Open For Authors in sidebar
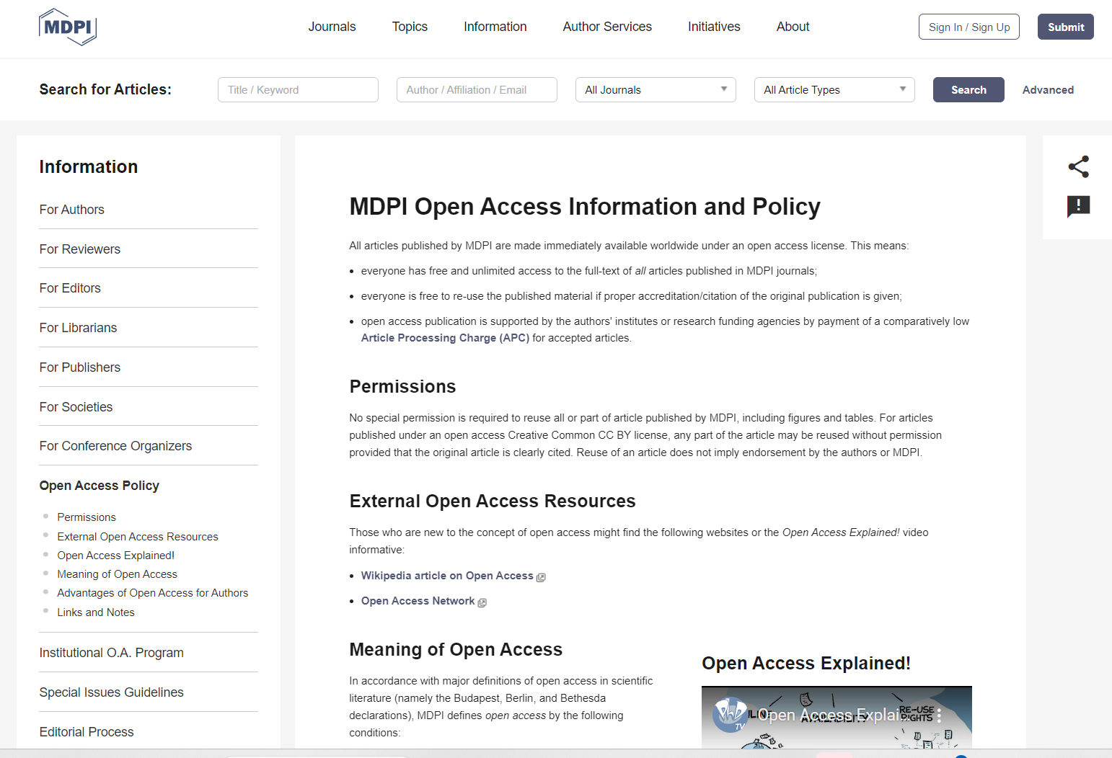This screenshot has height=758, width=1112. (72, 210)
